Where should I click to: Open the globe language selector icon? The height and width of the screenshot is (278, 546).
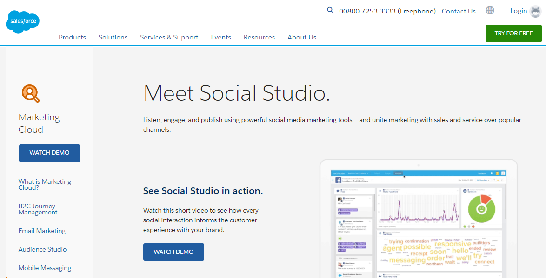490,10
